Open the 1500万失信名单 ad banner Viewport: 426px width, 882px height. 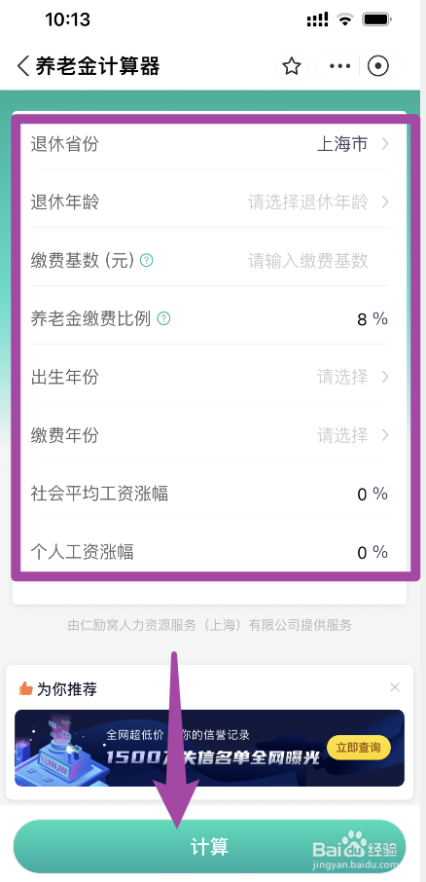[210, 748]
